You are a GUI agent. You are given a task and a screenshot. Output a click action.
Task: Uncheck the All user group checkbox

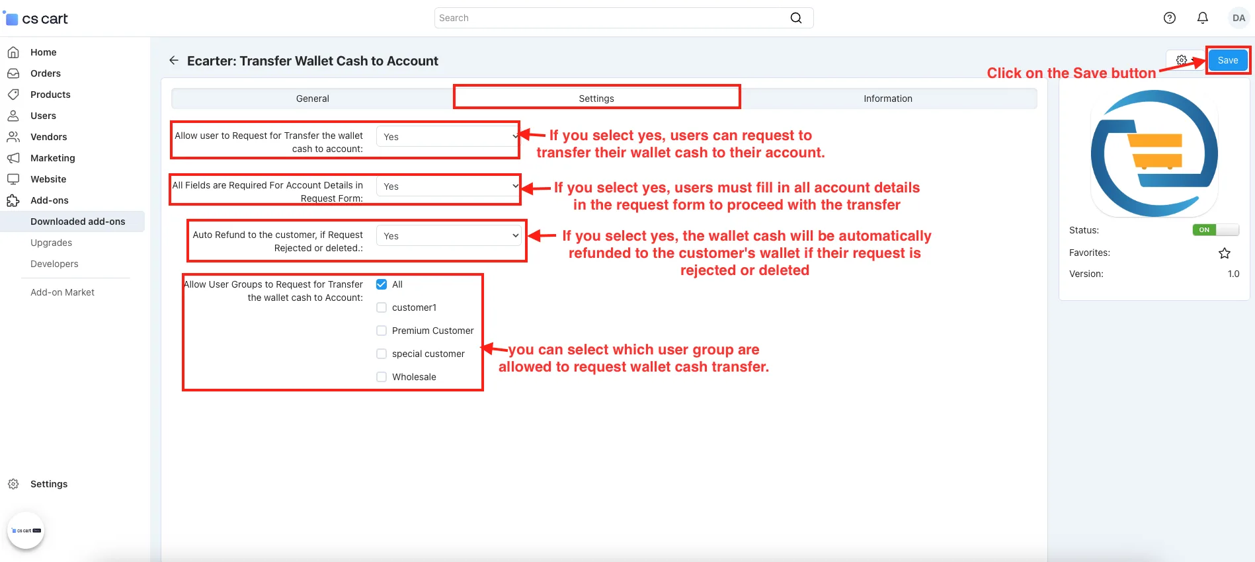(x=382, y=284)
